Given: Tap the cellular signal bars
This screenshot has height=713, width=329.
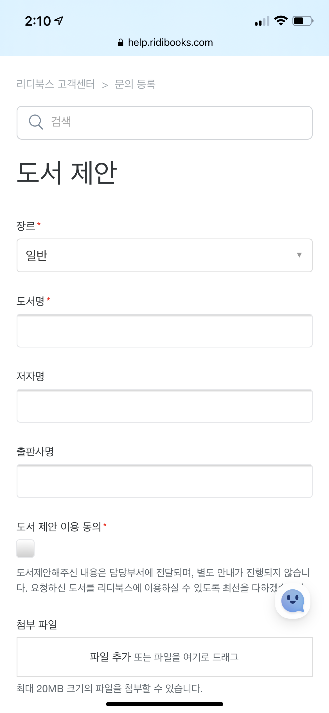Looking at the screenshot, I should 262,21.
